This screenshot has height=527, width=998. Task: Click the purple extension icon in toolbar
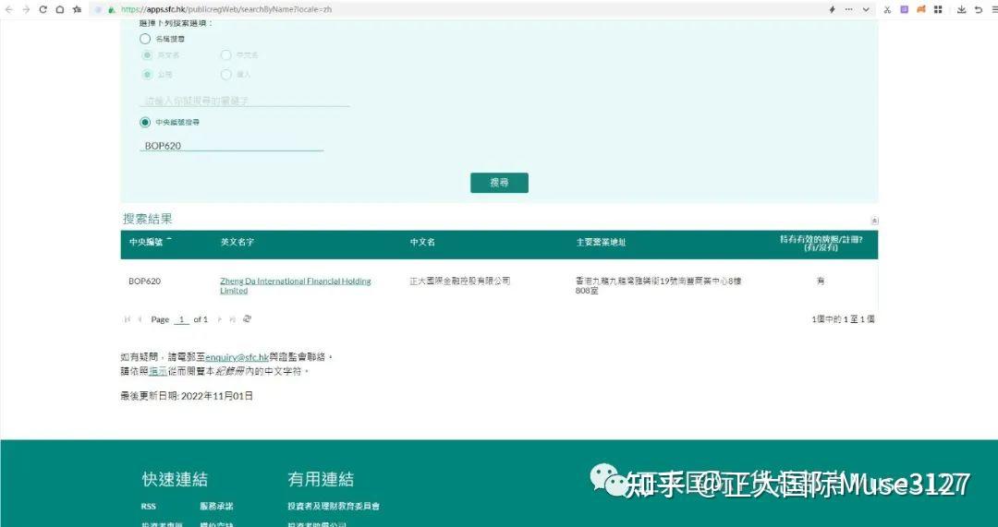pos(904,9)
